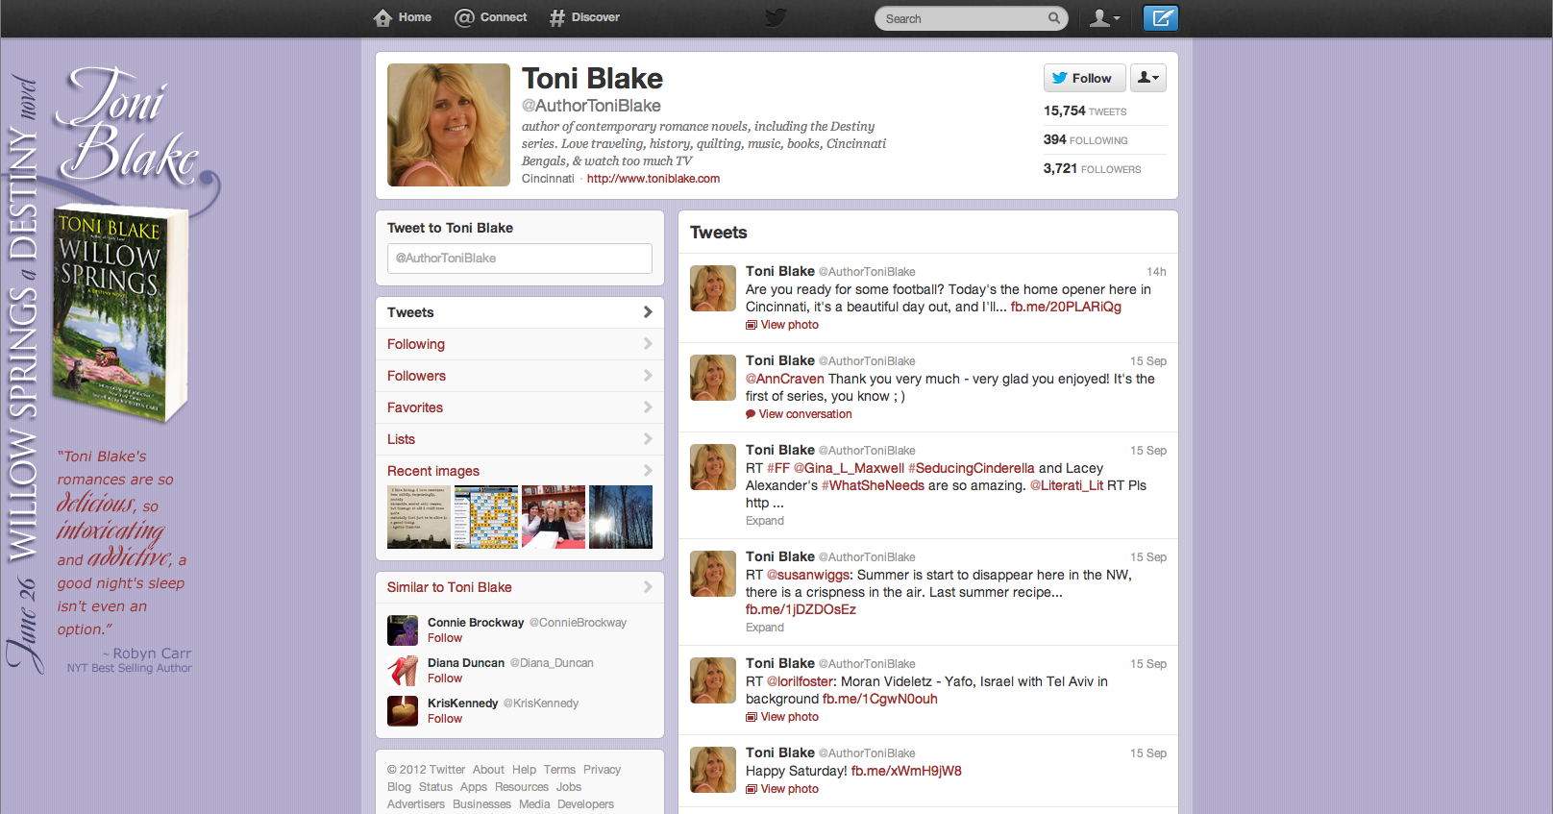Viewport: 1553px width, 814px height.
Task: Open the fb.me/20PLARiQg link in first tweet
Action: pyautogui.click(x=1066, y=307)
